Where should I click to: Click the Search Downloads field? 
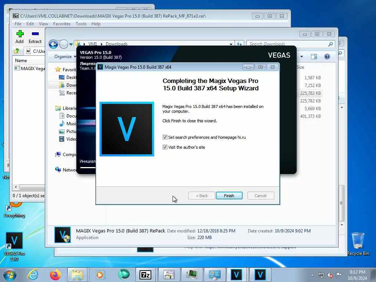[287, 44]
